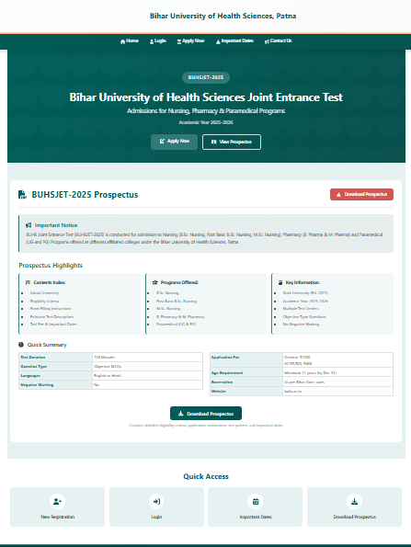Open the Home navigation item
The width and height of the screenshot is (411, 547).
tap(130, 40)
